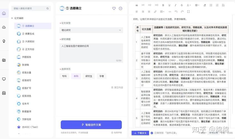Apply H1 heading format
This screenshot has height=139, width=235.
click(143, 5)
